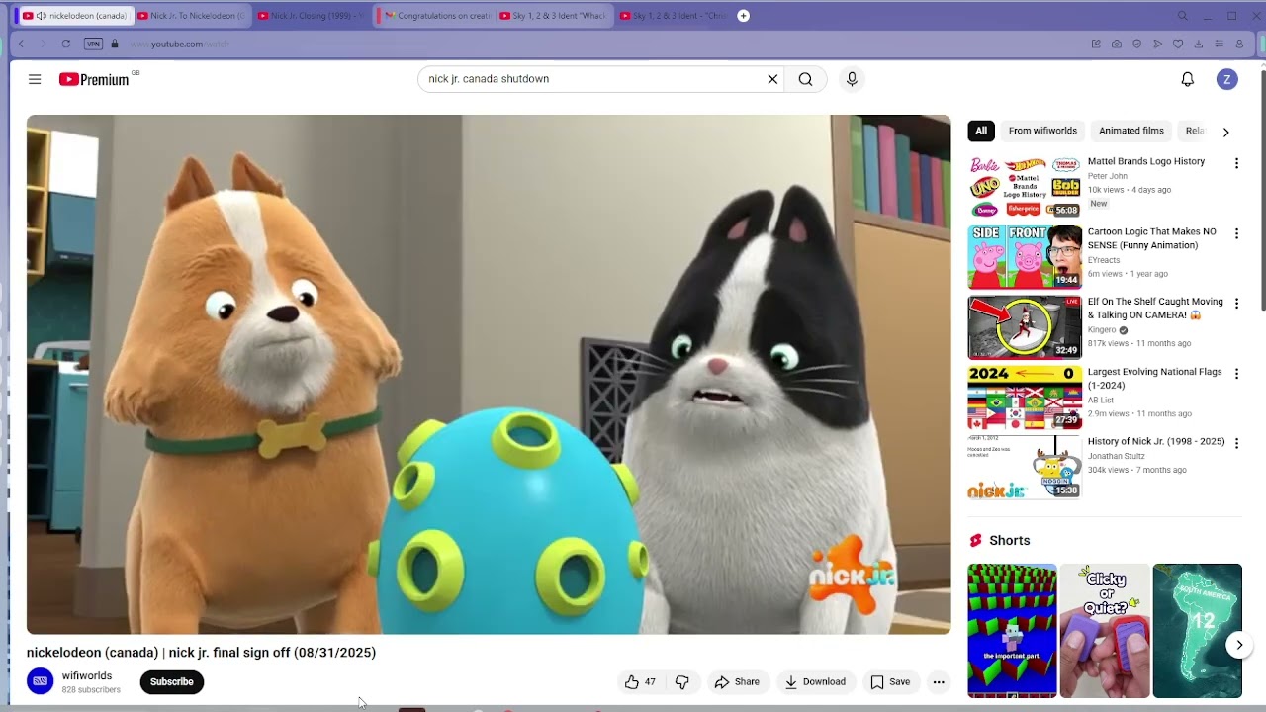The height and width of the screenshot is (712, 1266).
Task: Start voice search with the microphone
Action: click(852, 79)
